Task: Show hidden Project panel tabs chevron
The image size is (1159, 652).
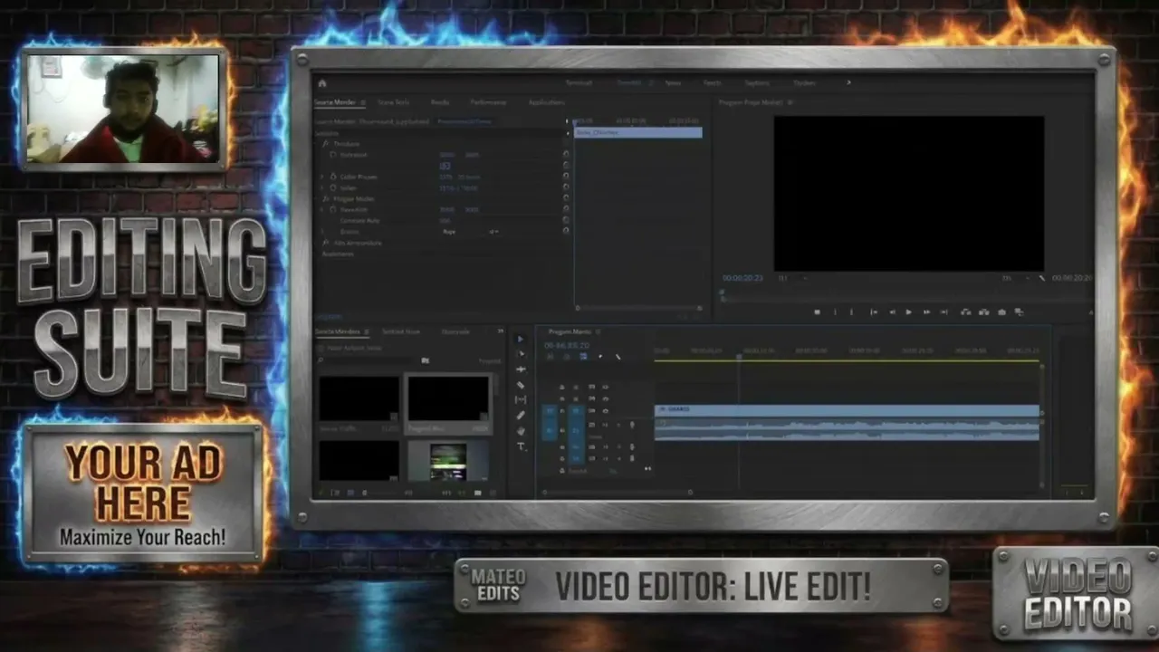Action: click(x=500, y=332)
